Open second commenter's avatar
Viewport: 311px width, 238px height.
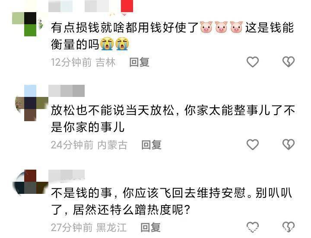coord(32,103)
